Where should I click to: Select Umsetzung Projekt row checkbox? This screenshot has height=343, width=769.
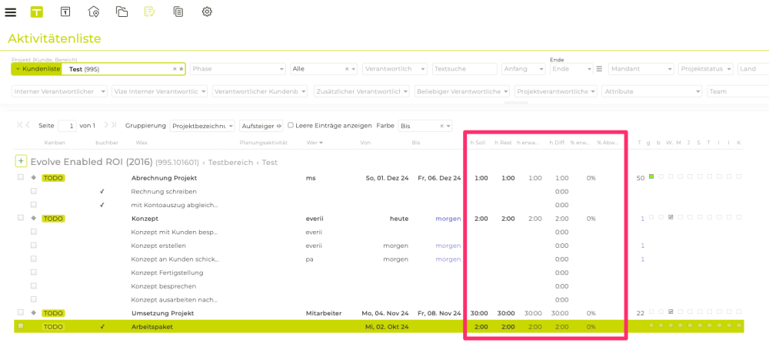click(x=21, y=312)
